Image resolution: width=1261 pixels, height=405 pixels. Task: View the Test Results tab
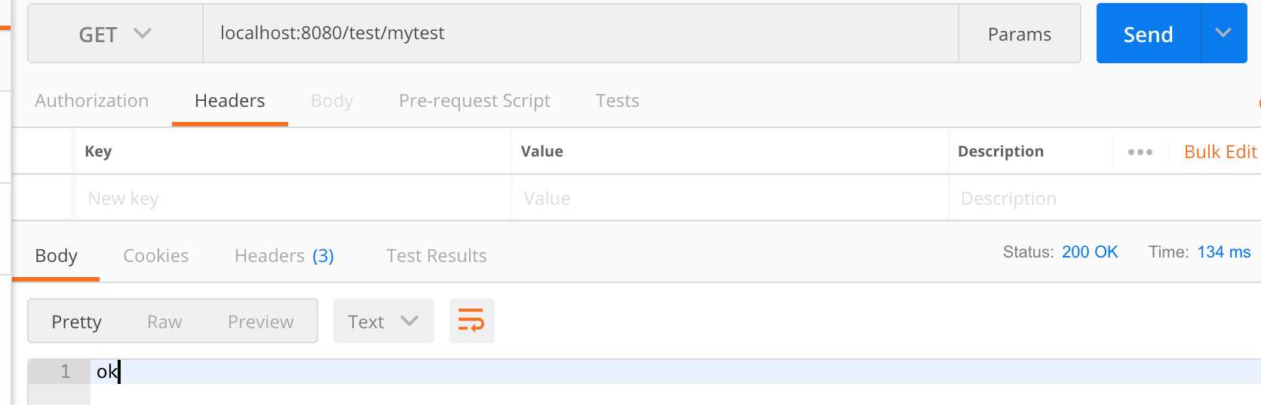coord(437,256)
